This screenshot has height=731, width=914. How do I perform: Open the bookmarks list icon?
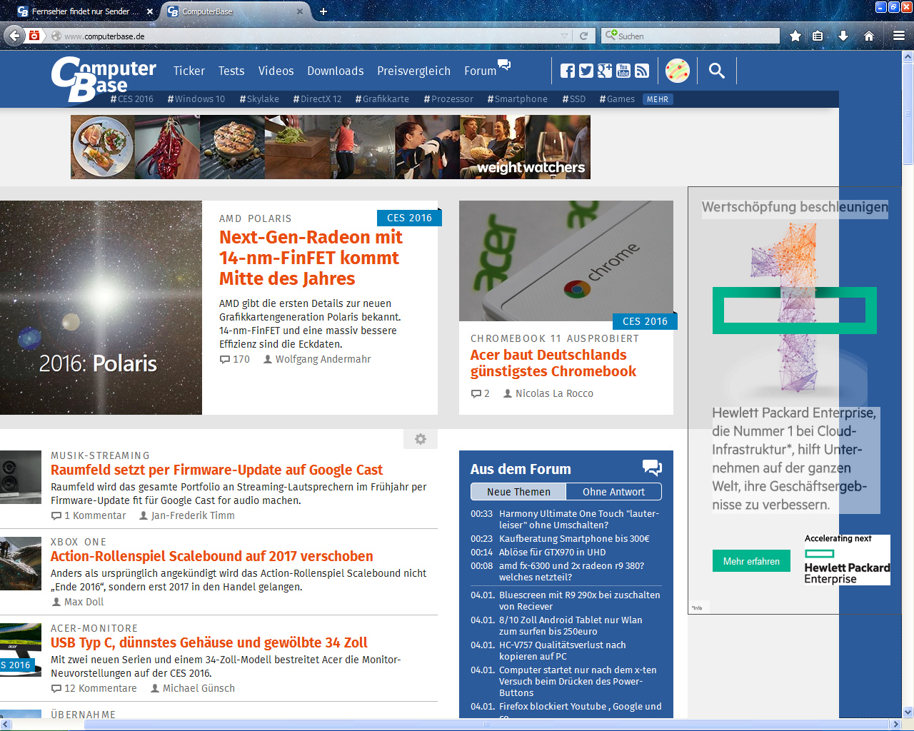point(818,36)
